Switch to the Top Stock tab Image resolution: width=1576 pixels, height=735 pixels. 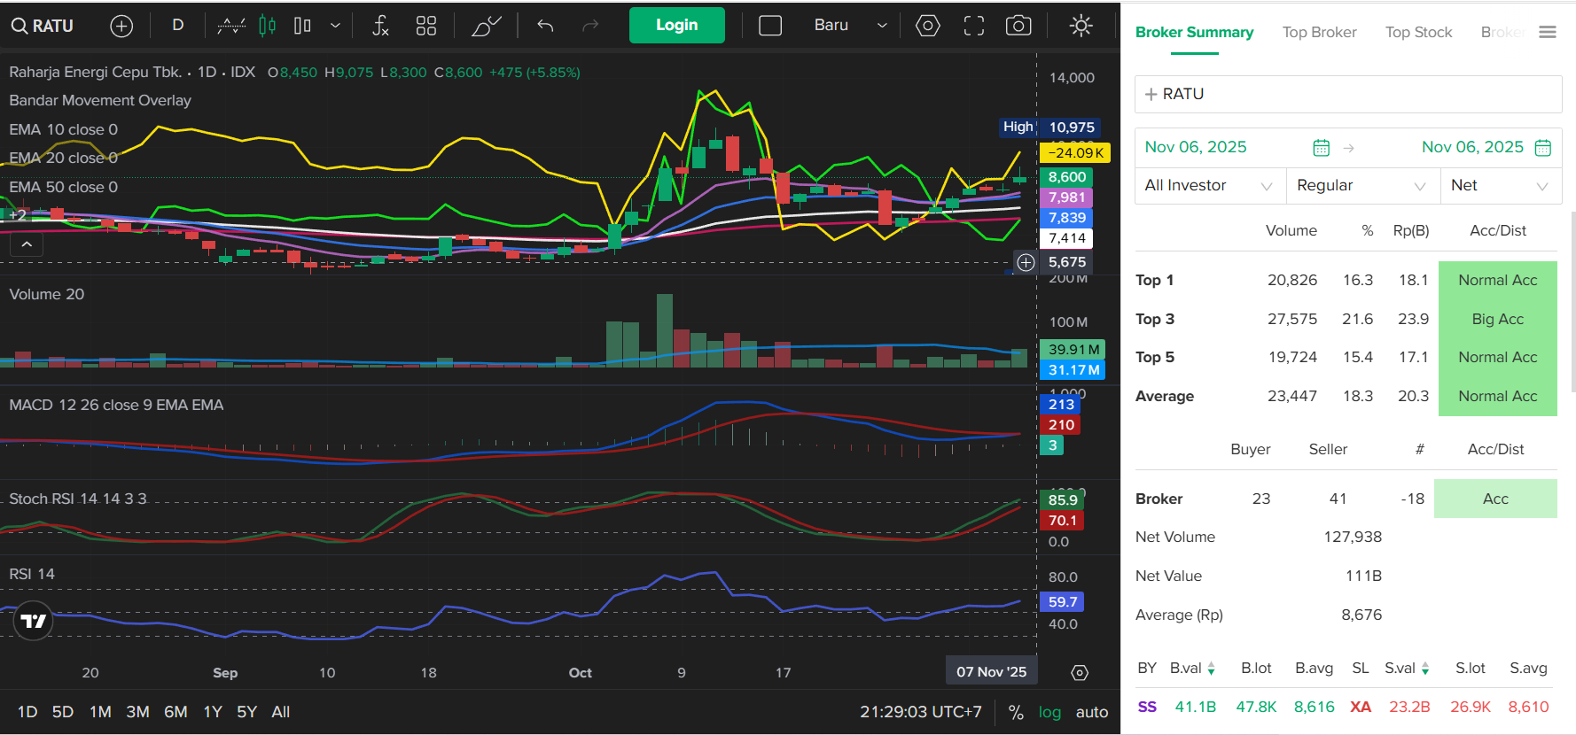coord(1418,32)
